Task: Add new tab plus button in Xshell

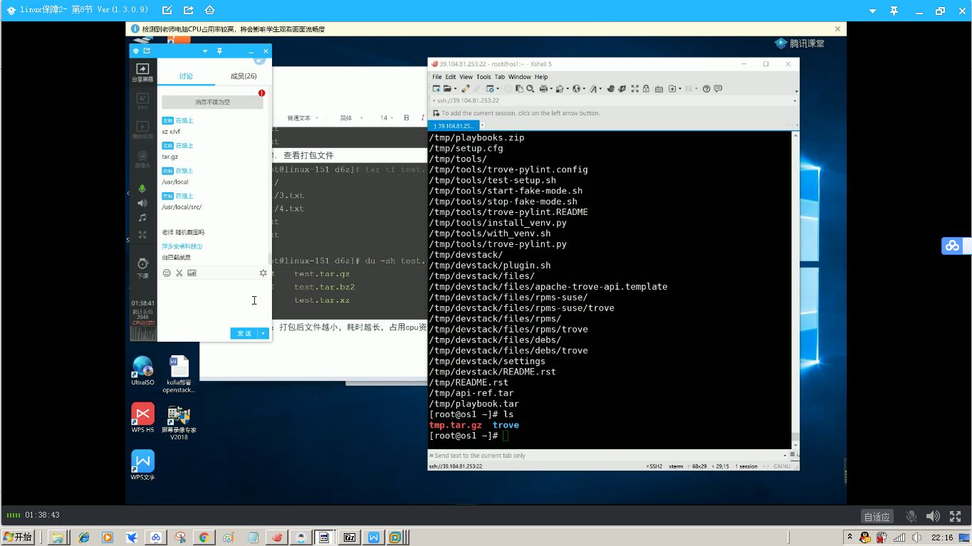Action: 482,125
